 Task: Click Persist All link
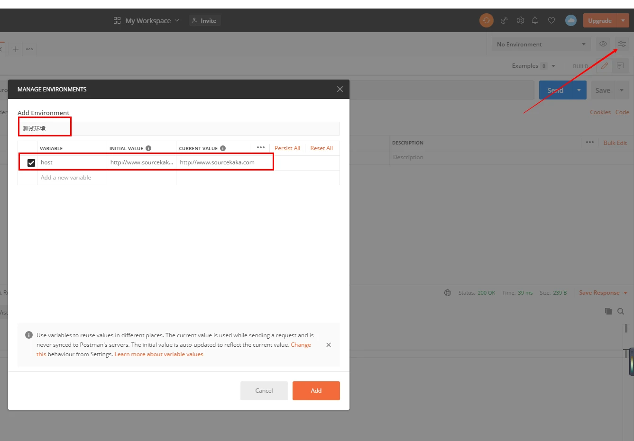[287, 148]
